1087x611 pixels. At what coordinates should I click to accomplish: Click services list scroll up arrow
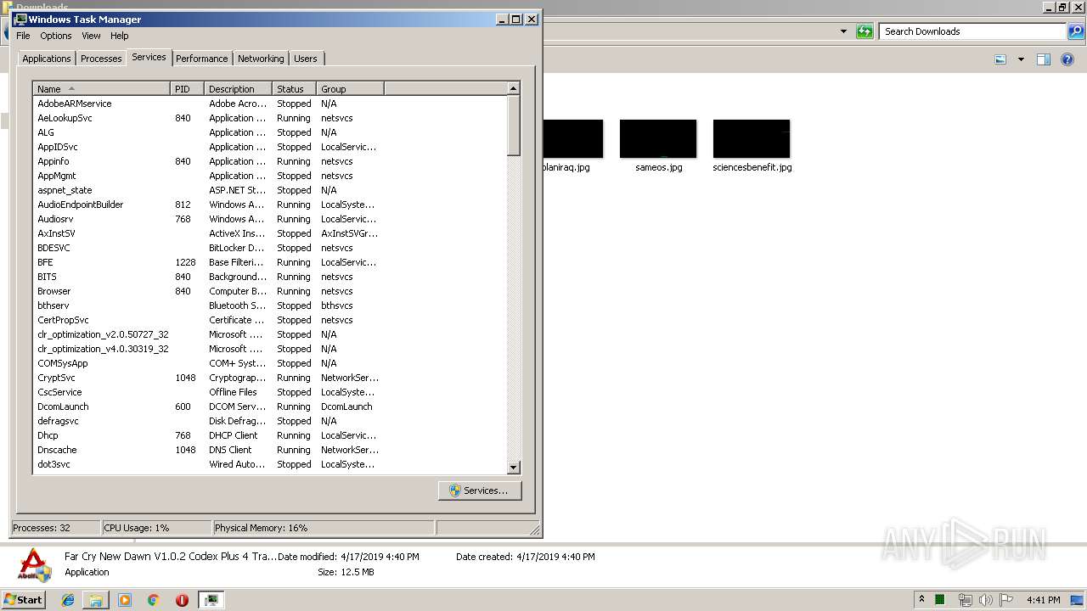[513, 88]
